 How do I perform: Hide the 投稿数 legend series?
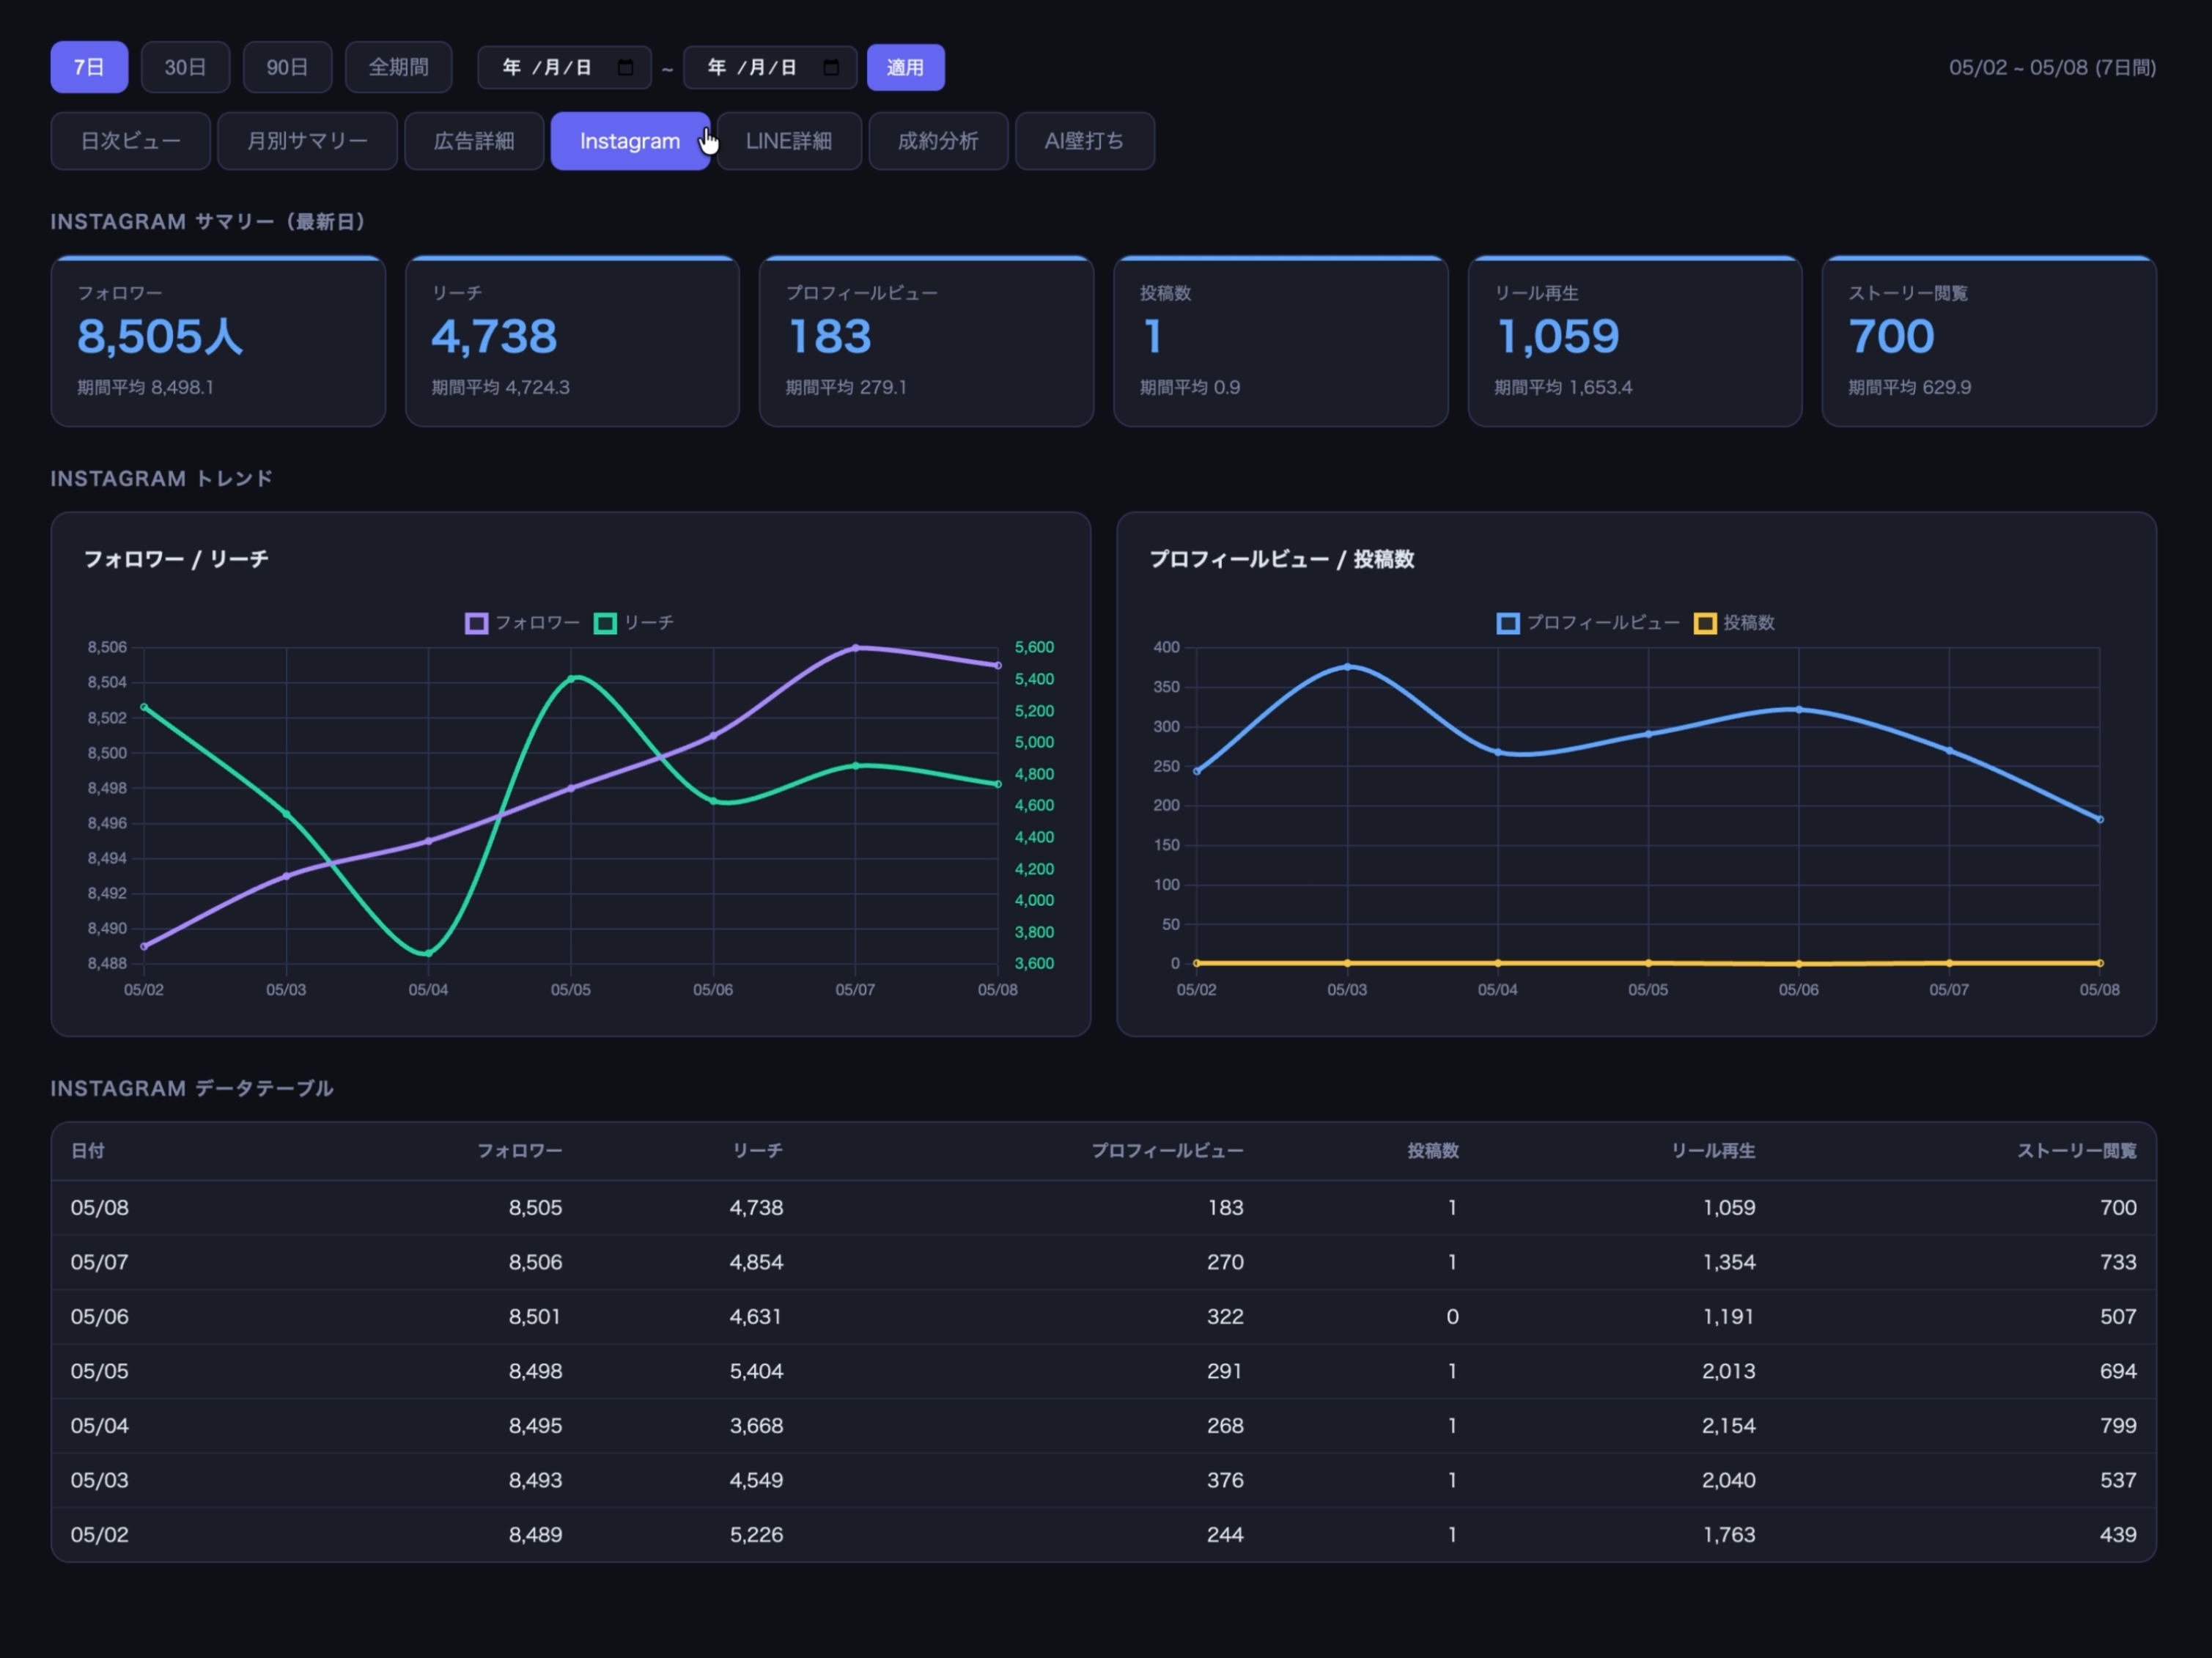pos(1734,623)
